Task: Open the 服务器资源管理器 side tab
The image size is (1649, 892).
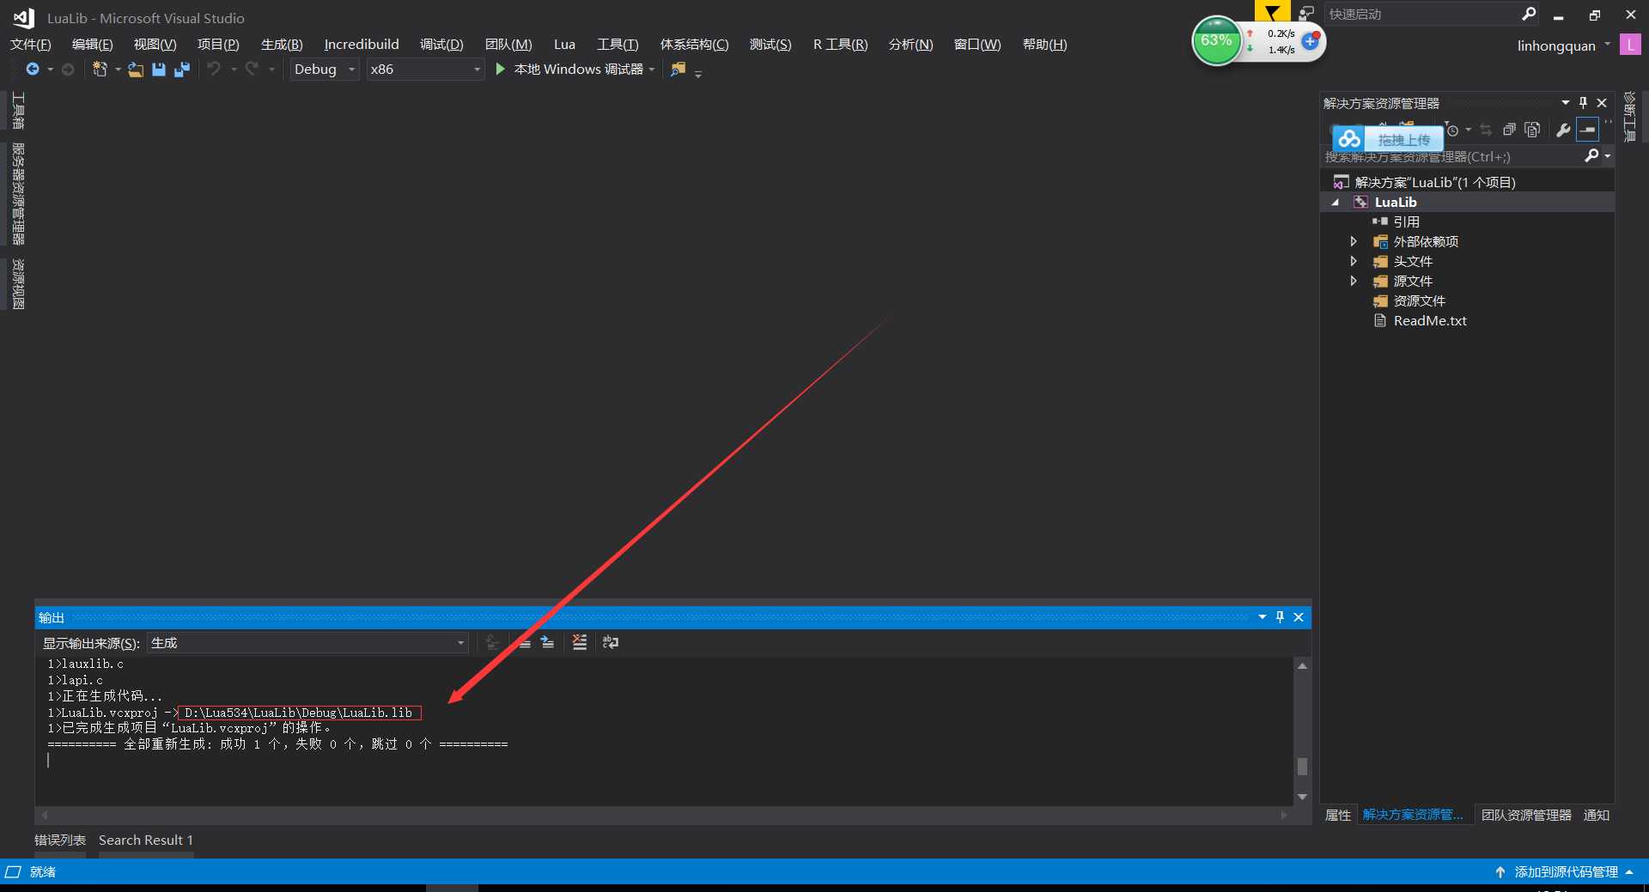Action: tap(18, 194)
